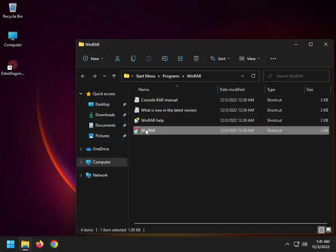Select Pictures in Quick access

coord(102,136)
